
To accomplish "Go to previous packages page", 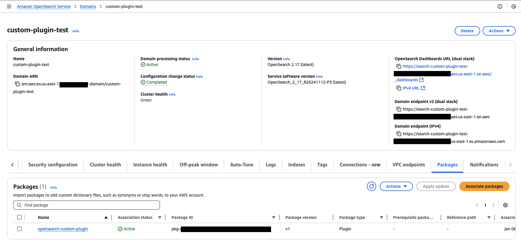I will point(477,205).
